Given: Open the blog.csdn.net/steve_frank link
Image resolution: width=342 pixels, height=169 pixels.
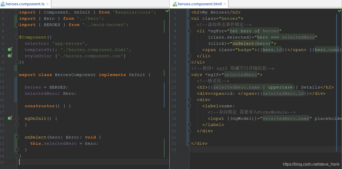Looking at the screenshot, I should [311, 164].
